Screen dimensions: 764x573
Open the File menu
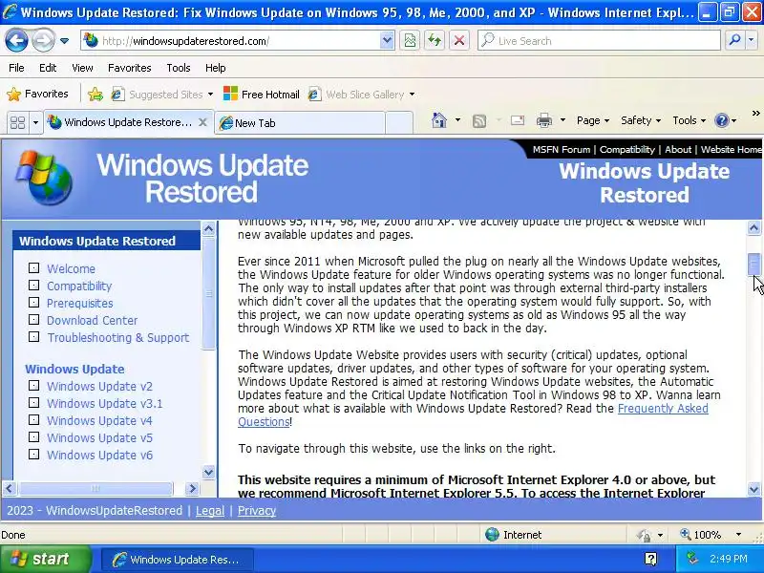pos(16,68)
